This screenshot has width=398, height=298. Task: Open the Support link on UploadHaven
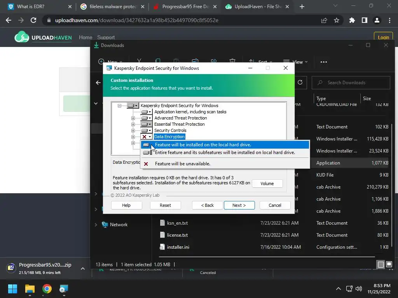106,38
